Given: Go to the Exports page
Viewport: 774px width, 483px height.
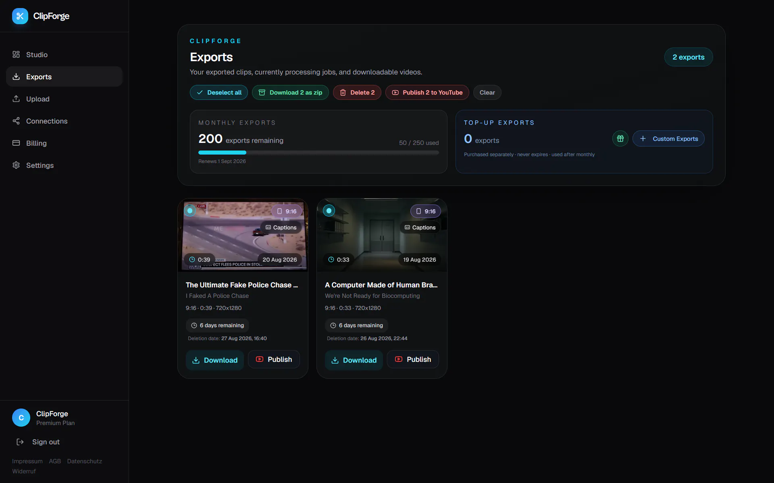Looking at the screenshot, I should (64, 76).
